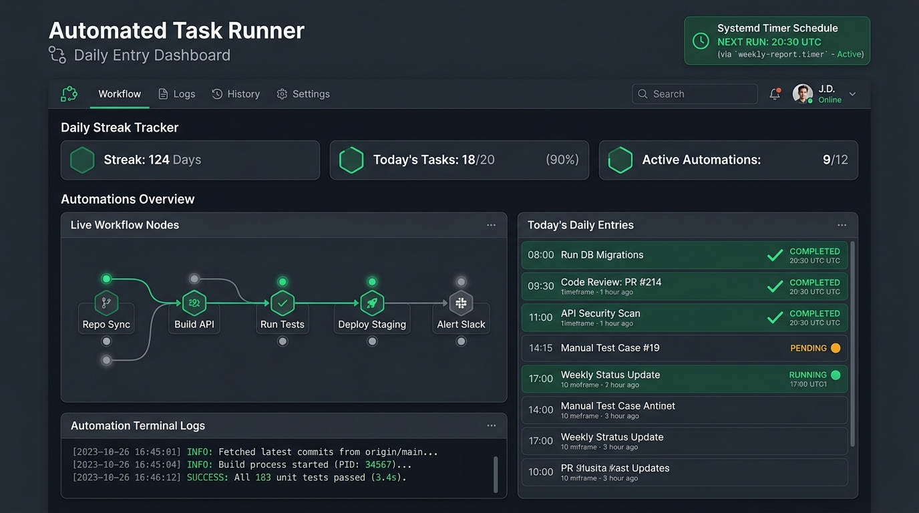
Task: Click the green port above Run Tests
Action: (x=283, y=282)
